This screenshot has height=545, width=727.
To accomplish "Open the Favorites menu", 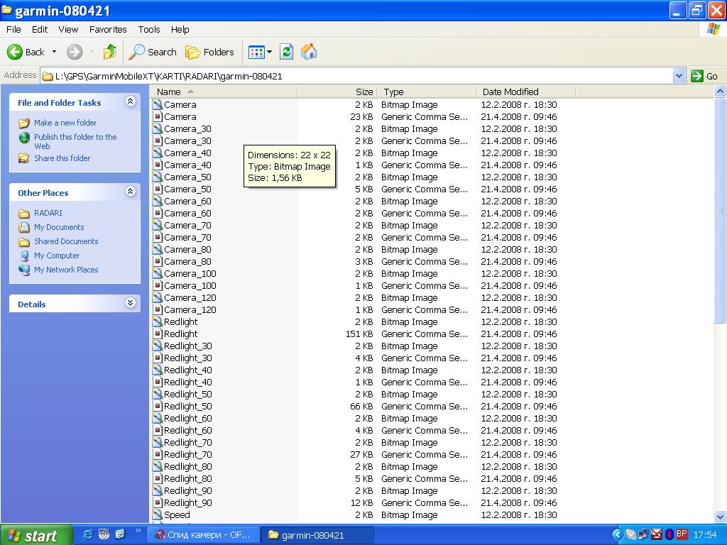I will (x=108, y=29).
